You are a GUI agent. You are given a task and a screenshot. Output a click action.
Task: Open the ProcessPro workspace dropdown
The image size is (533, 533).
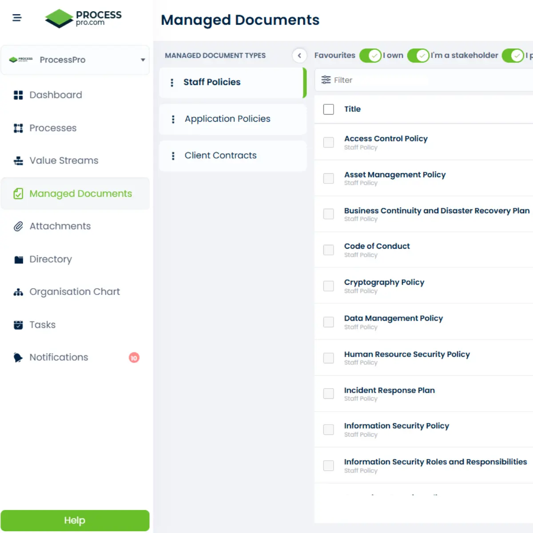click(x=143, y=60)
